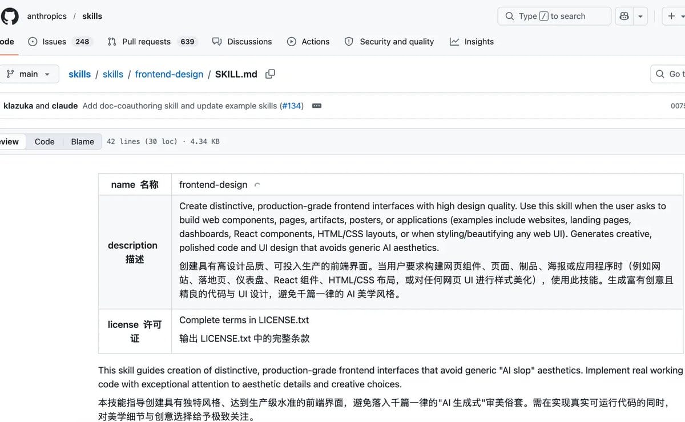Screen dimensions: 685x422
Task: Click the 'name 名称' table header cell
Action: (x=135, y=185)
